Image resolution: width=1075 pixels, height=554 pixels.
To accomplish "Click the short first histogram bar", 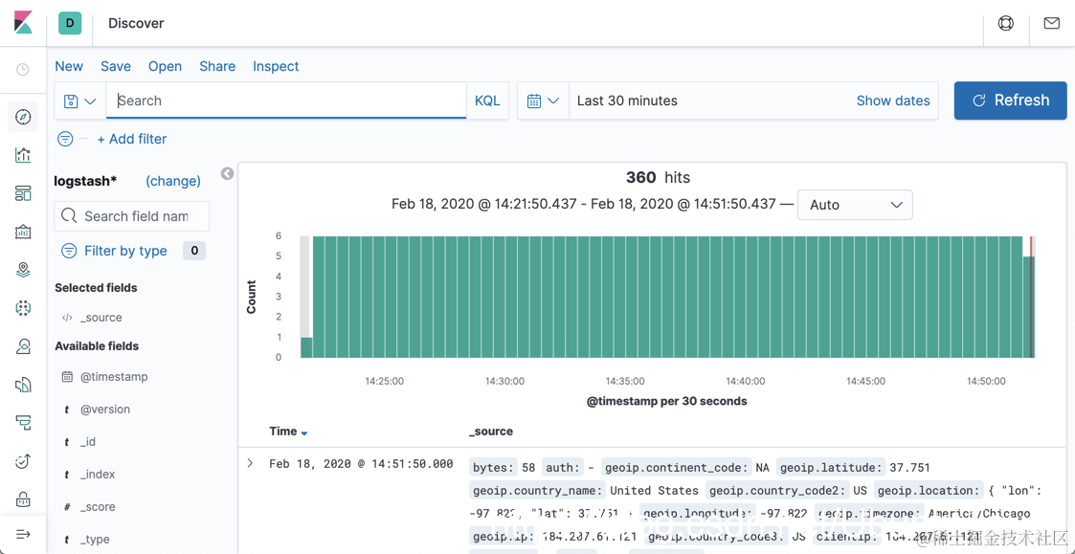I will pyautogui.click(x=306, y=347).
